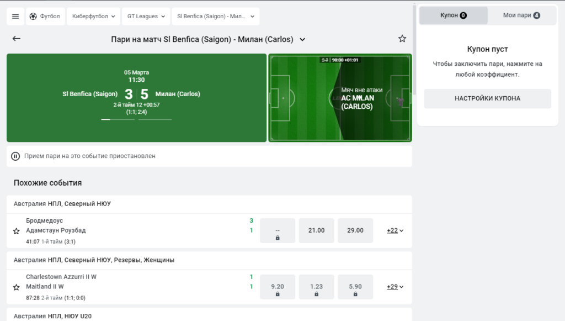Click НАСТРОЙКИ КУПОНА button

click(x=487, y=98)
